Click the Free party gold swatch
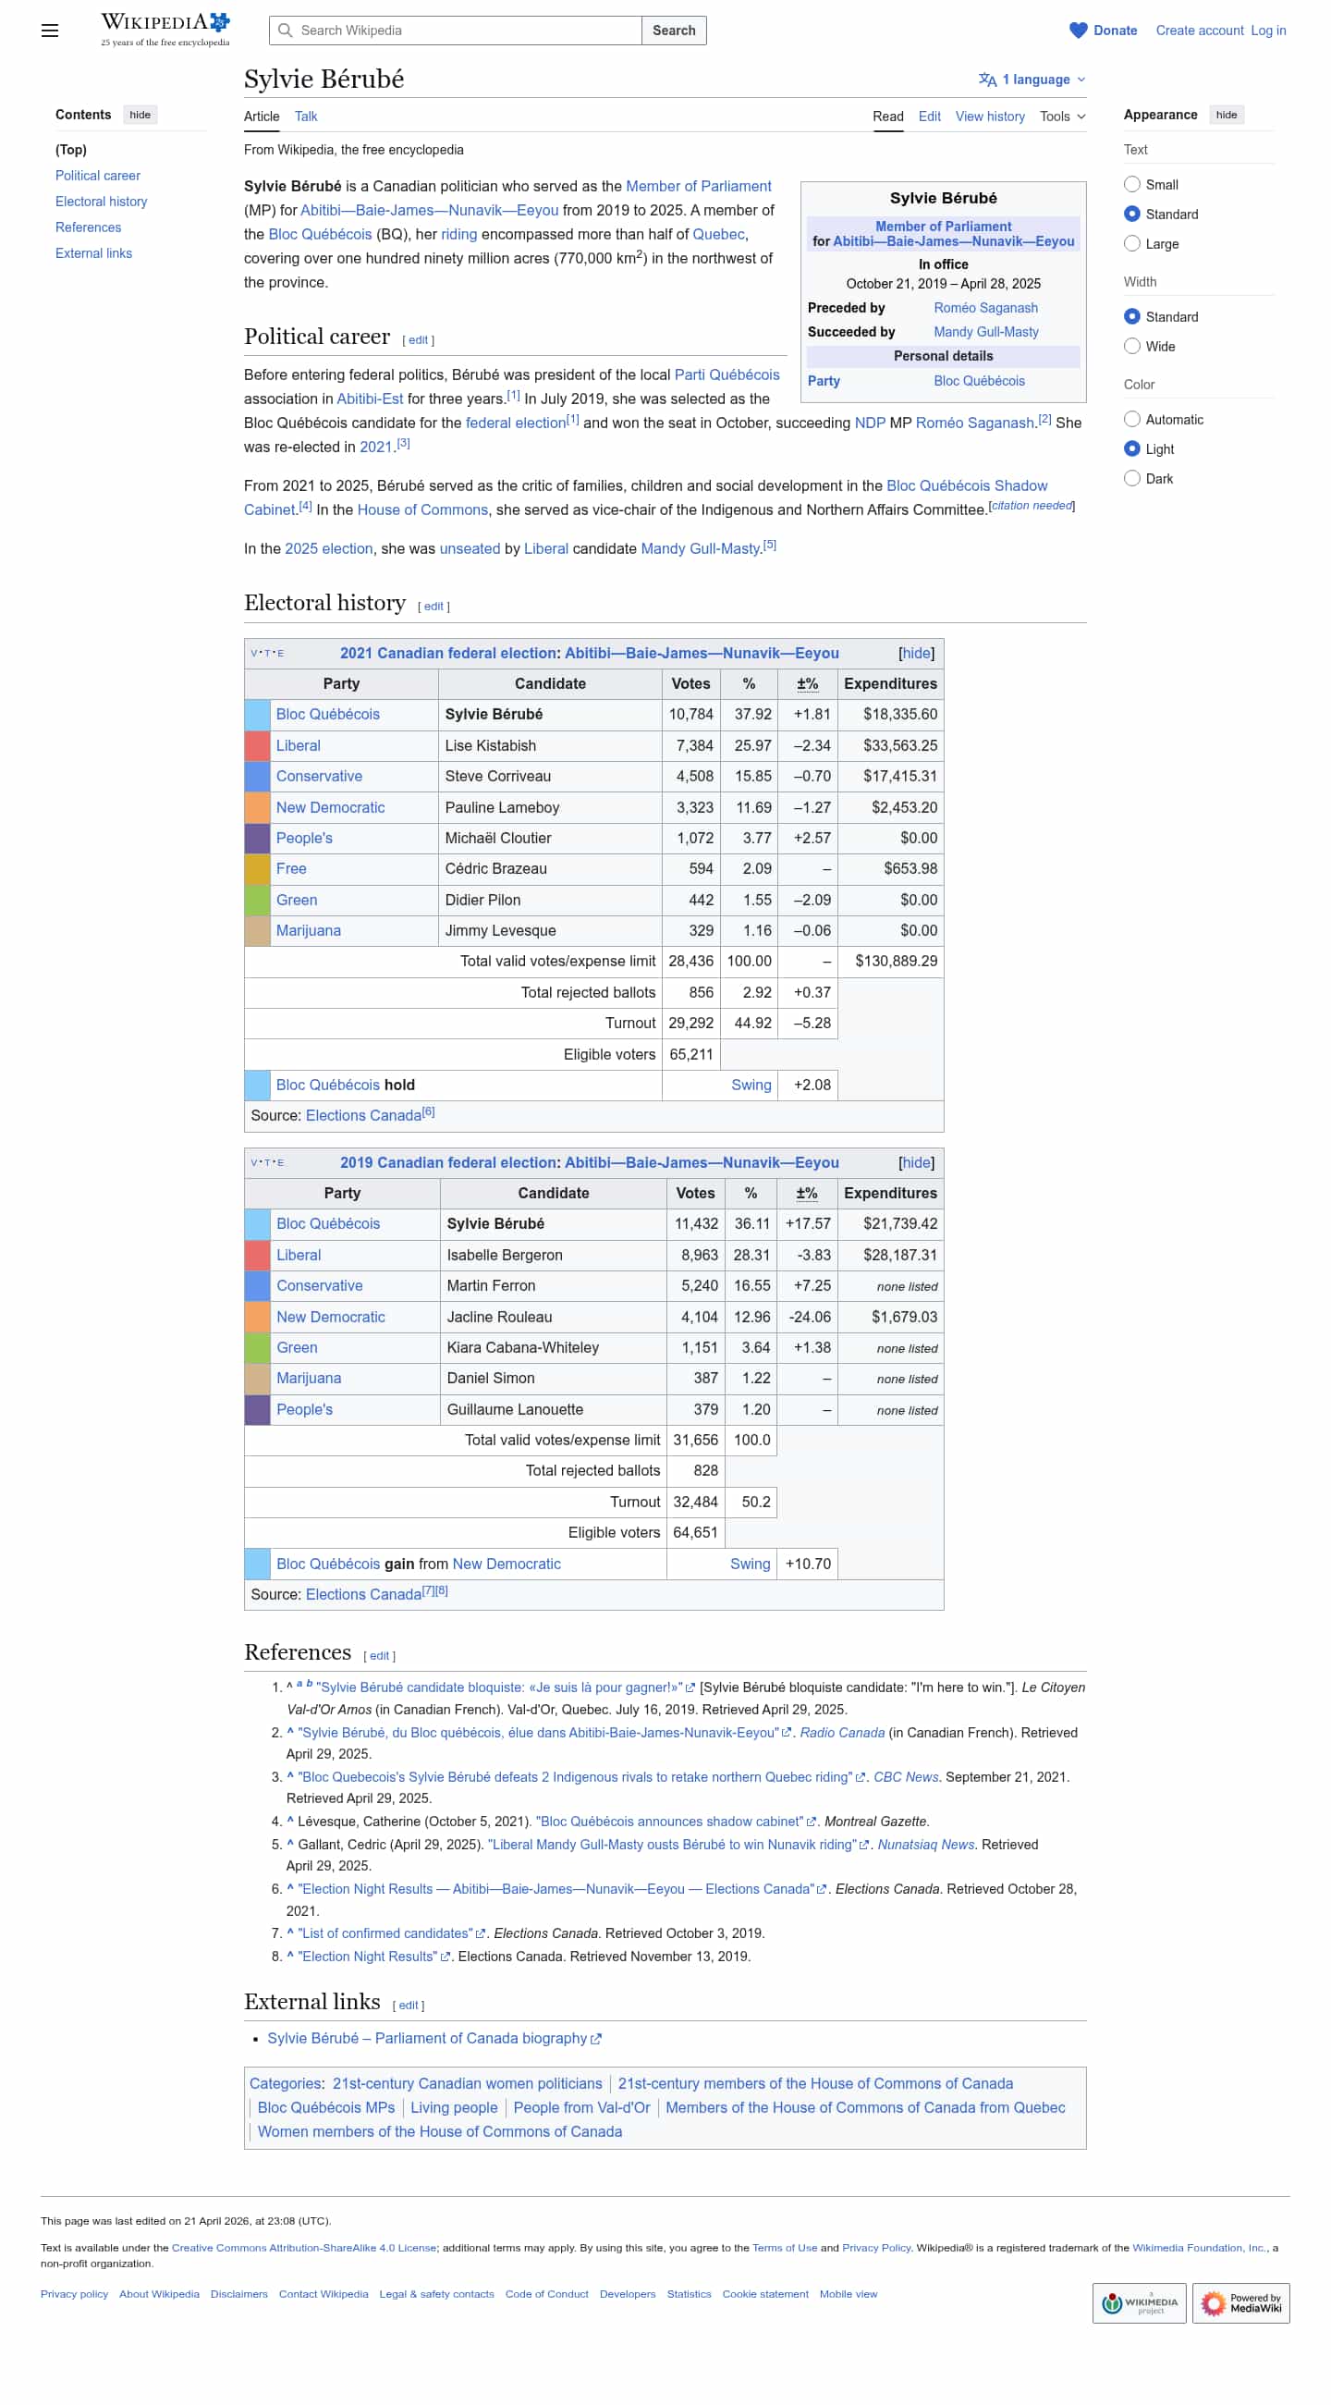This screenshot has width=1331, height=2405. coord(257,869)
